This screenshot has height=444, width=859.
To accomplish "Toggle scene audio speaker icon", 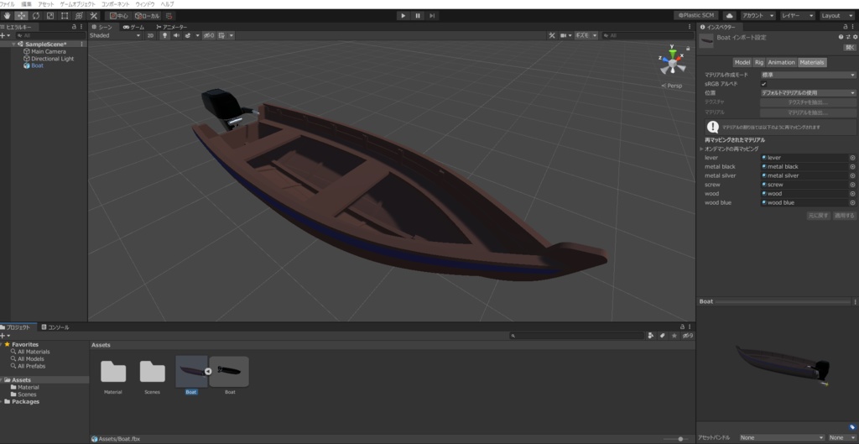I will click(176, 35).
